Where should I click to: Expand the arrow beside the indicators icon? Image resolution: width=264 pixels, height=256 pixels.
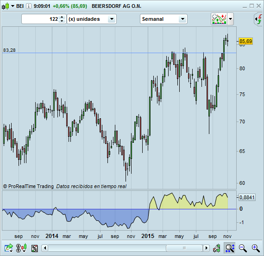pos(231,19)
